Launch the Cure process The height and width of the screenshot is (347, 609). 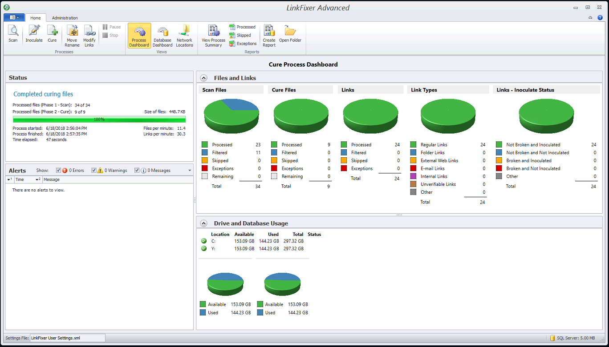52,34
